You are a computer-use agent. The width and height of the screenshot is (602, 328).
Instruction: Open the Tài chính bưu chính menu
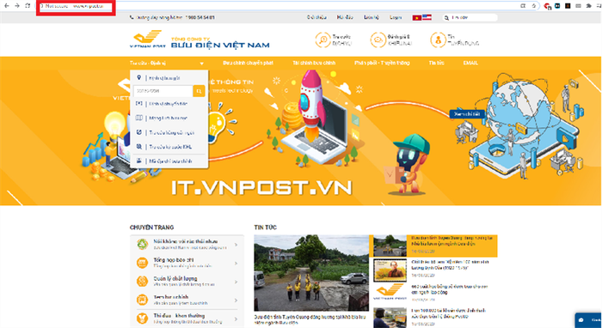point(314,63)
